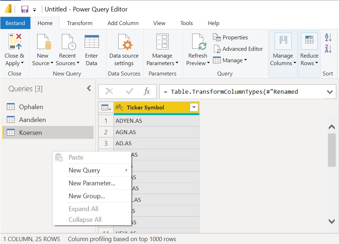Click the Close & Apply icon
This screenshot has height=244, width=339.
15,42
